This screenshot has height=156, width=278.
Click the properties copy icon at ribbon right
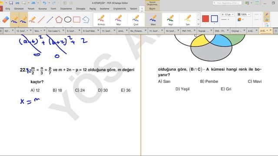(266, 25)
